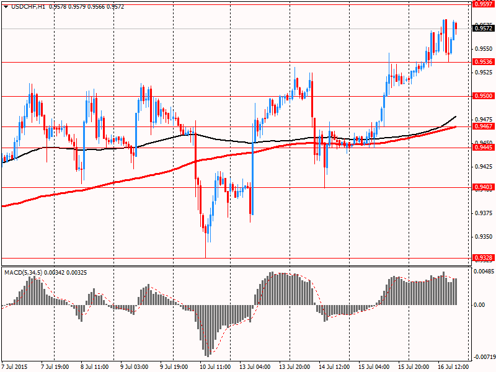496x372 pixels.
Task: Open the USDCHF,H1 chart menu arrow
Action: tap(6, 7)
